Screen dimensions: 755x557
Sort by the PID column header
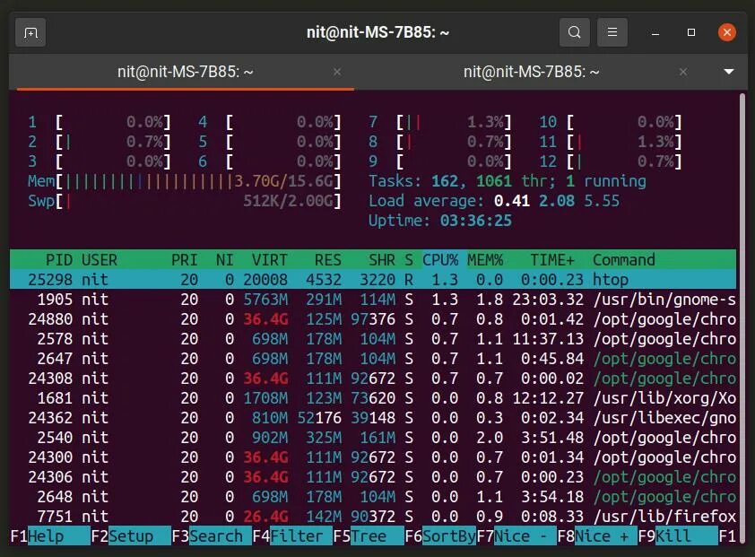59,260
